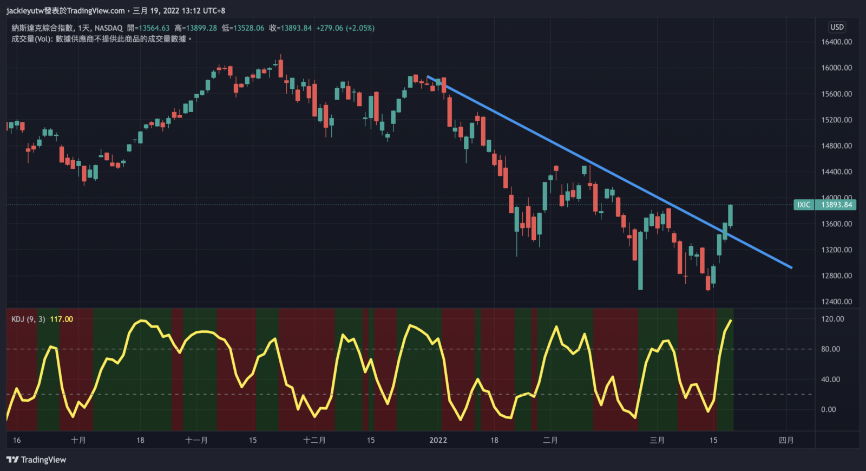Select the 四月 time axis label
Image resolution: width=866 pixels, height=471 pixels.
786,440
